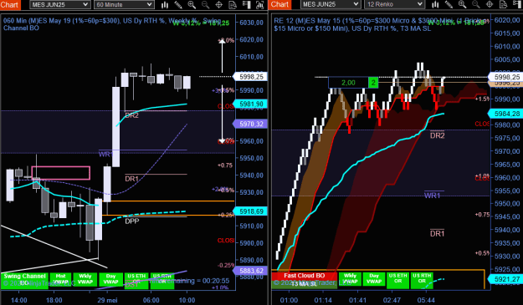Select drawing tools pencil in 60 Minute chart
The height and width of the screenshot is (305, 523).
178,5
